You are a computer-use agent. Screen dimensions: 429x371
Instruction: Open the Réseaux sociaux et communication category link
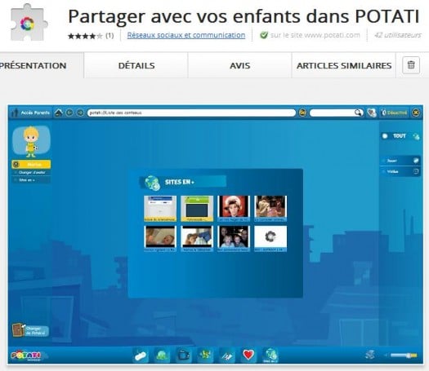[186, 35]
